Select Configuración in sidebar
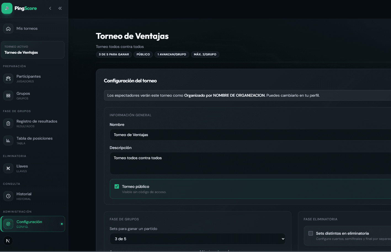This screenshot has height=252, width=391. click(33, 224)
